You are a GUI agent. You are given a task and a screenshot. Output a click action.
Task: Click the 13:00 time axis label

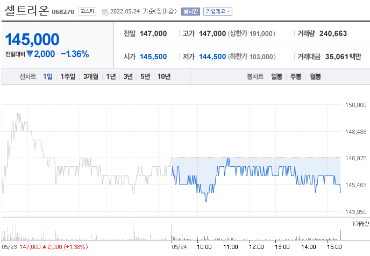point(282,247)
